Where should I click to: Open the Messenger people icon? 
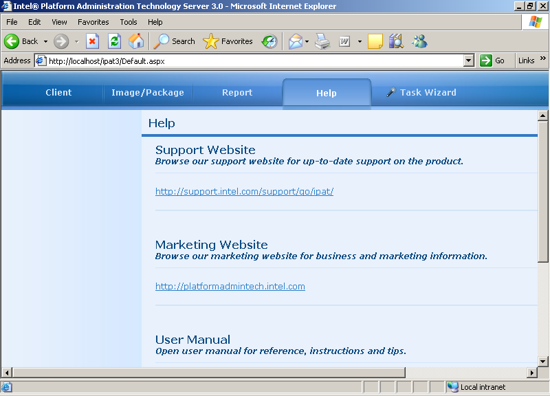[419, 41]
